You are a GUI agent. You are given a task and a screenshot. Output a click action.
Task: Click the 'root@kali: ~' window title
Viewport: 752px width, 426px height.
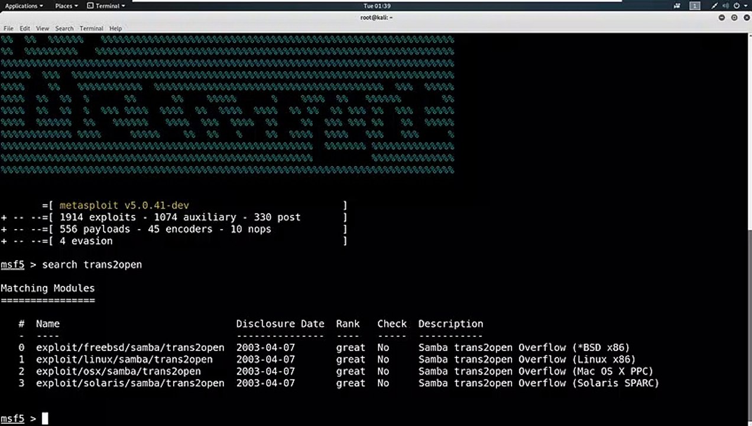(377, 17)
